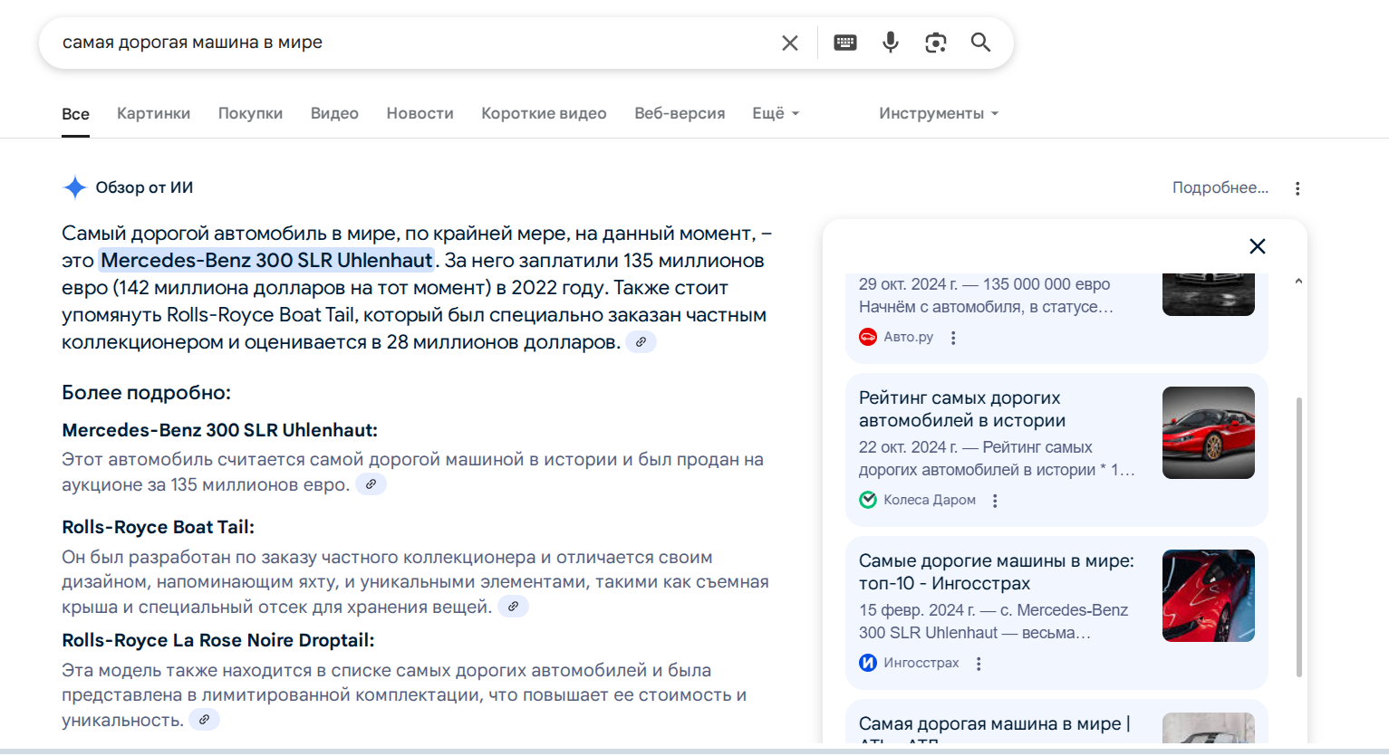The height and width of the screenshot is (756, 1389).
Task: Click the 29 окт. 2024 г. source snippet
Action: tap(986, 295)
